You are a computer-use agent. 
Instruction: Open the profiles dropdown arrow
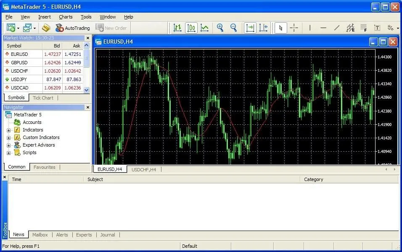pyautogui.click(x=34, y=28)
